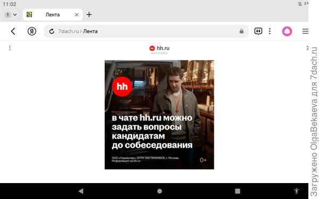Go back with the browser back arrow
The width and height of the screenshot is (319, 199).
(x=13, y=31)
